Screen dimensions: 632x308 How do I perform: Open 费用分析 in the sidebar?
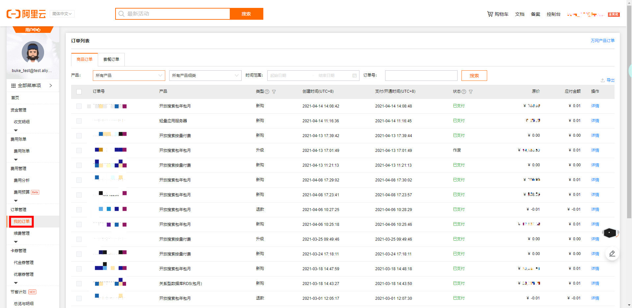[x=22, y=180]
